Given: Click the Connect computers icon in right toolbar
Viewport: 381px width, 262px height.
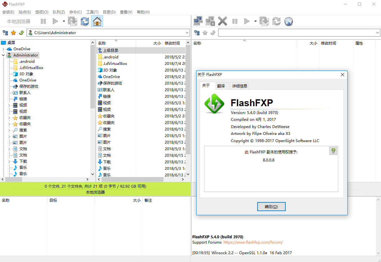Looking at the screenshot, I should [198, 21].
